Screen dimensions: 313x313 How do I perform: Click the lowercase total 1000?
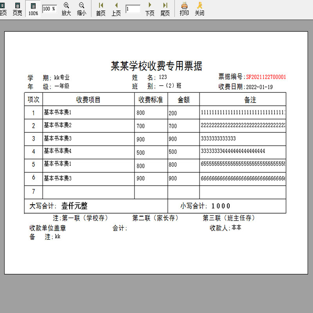221,206
